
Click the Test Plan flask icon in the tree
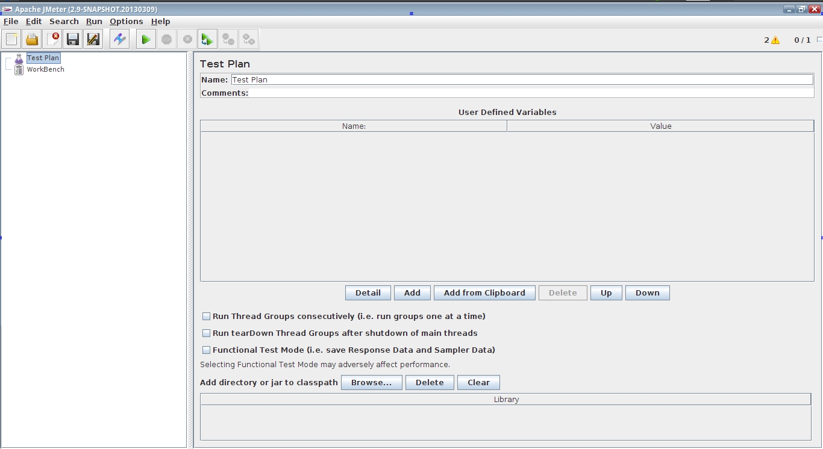coord(19,58)
